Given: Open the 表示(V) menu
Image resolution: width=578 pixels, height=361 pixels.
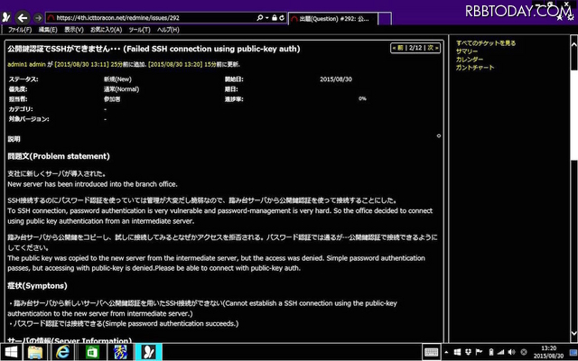Looking at the screenshot, I should click(74, 30).
